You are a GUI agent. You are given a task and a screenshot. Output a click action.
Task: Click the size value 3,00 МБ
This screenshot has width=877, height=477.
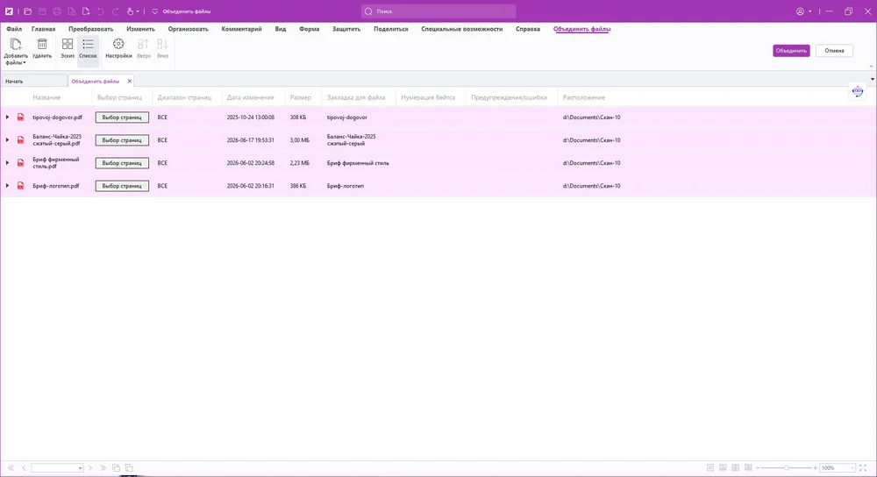click(299, 140)
